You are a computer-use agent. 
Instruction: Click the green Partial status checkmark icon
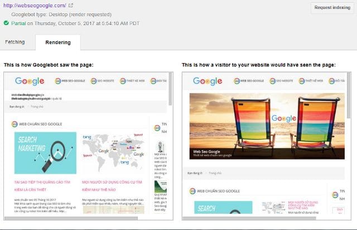pos(6,23)
